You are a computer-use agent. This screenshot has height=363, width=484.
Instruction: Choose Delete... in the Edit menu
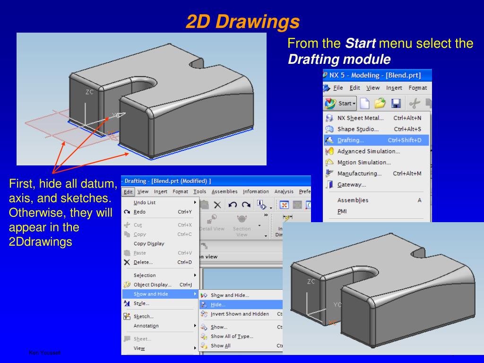coord(161,262)
